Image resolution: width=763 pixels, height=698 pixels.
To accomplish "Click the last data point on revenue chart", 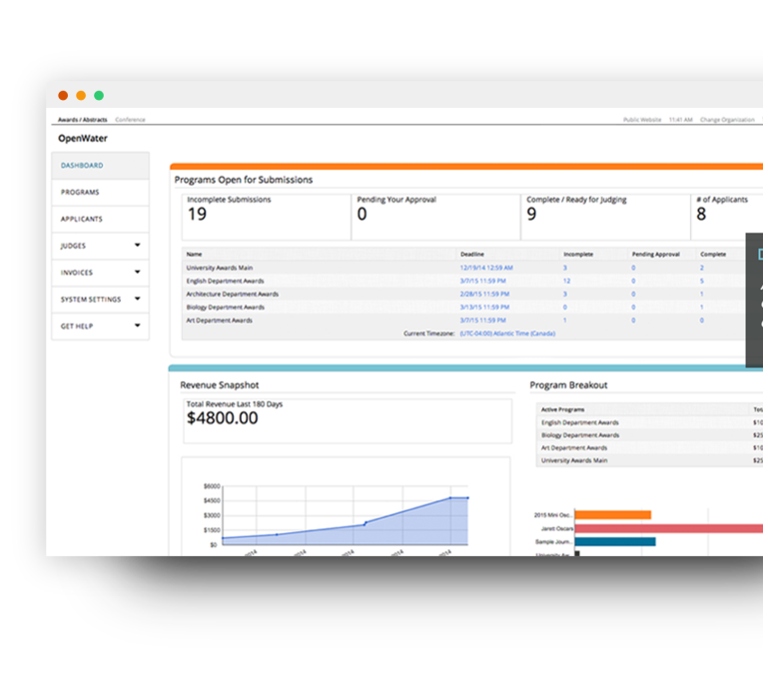I will click(x=467, y=497).
